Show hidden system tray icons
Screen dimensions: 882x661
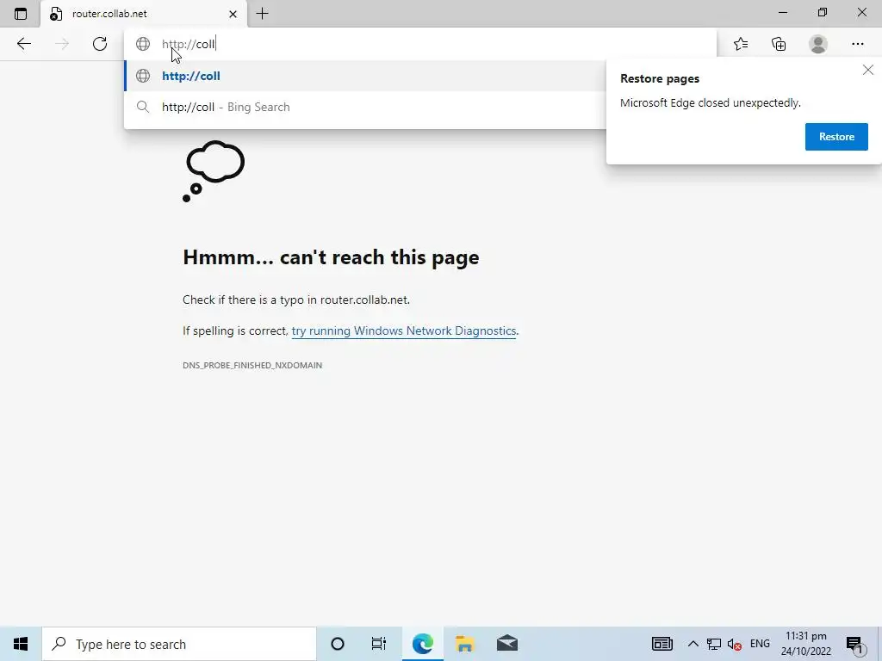pyautogui.click(x=693, y=644)
